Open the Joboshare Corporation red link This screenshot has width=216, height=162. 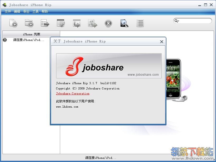(x=73, y=94)
